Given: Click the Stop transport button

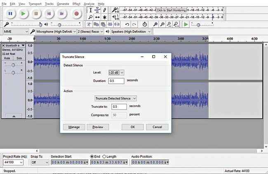Looking at the screenshot, I should 36,14.
